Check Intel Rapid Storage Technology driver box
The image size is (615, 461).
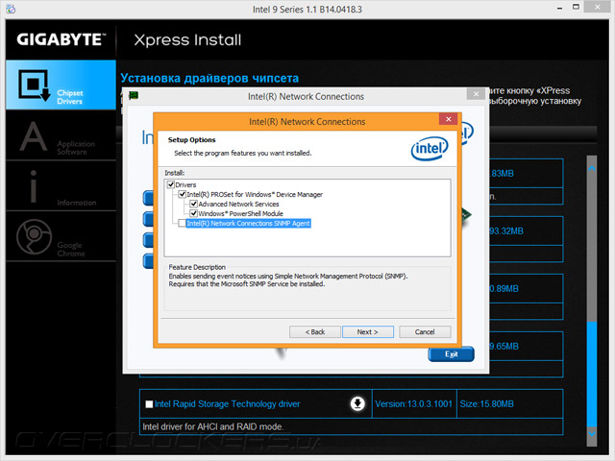point(149,404)
